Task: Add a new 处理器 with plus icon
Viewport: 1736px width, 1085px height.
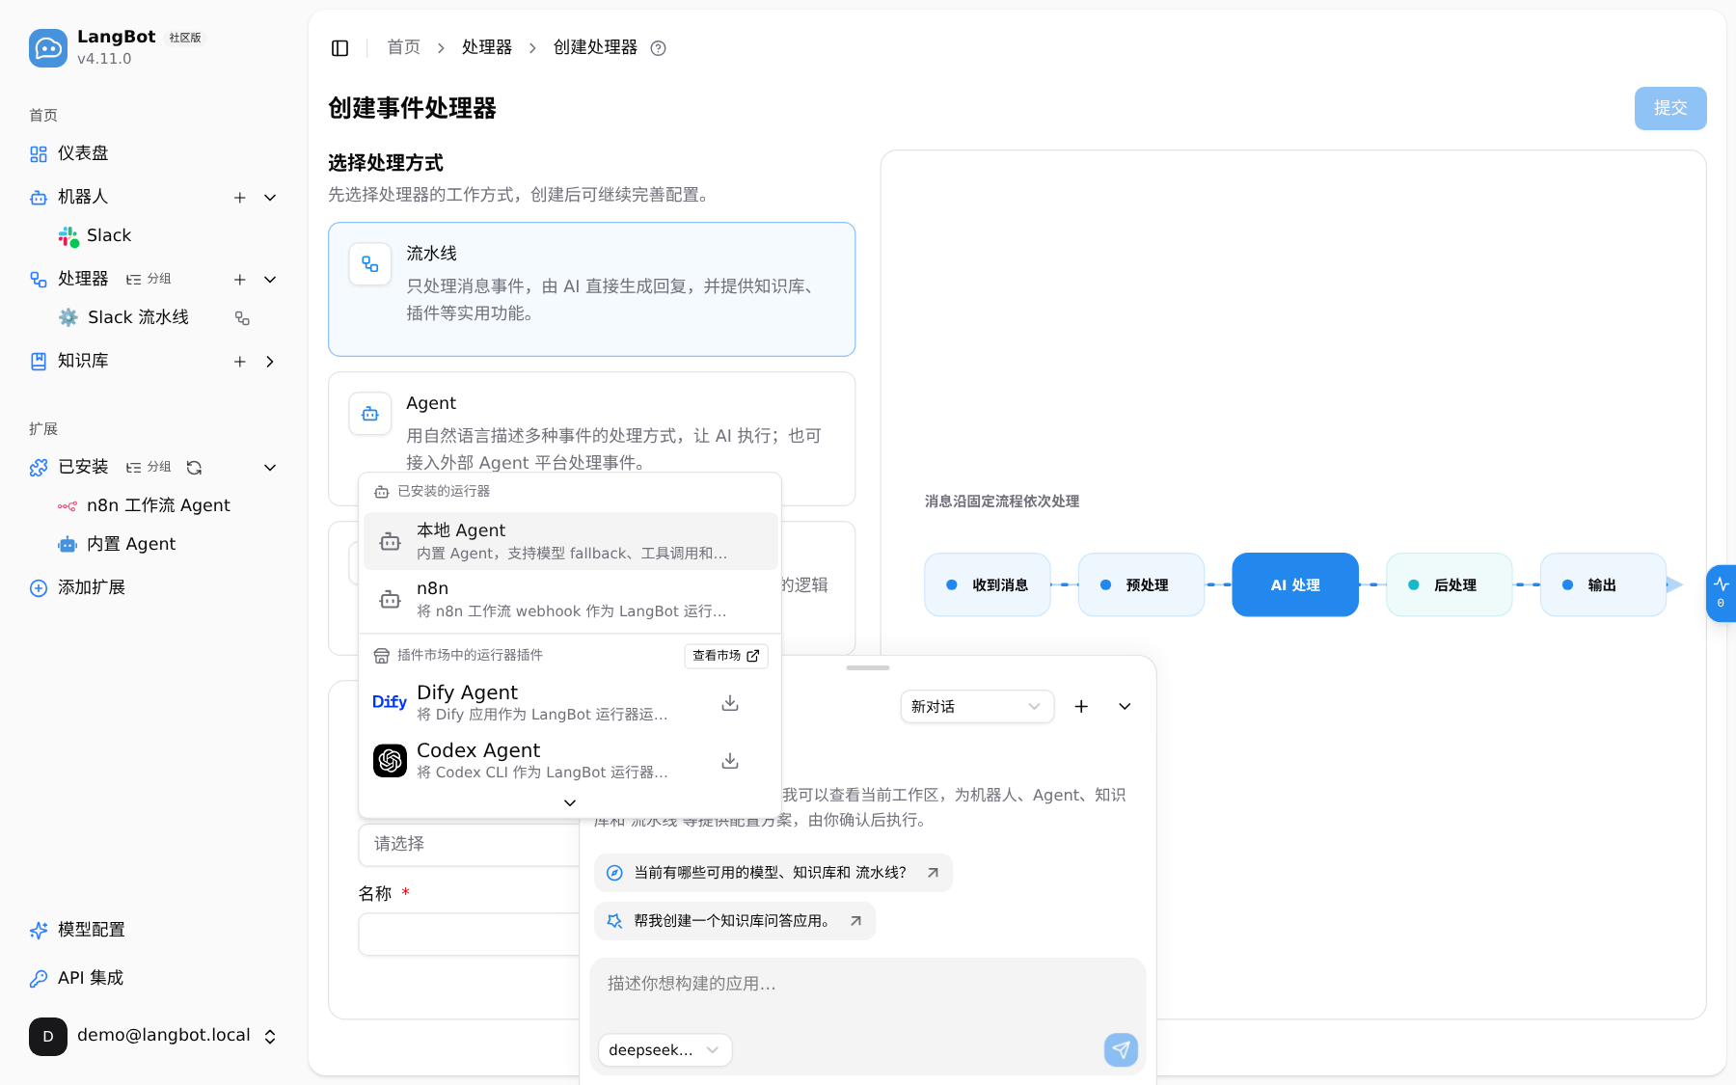Action: (x=240, y=280)
